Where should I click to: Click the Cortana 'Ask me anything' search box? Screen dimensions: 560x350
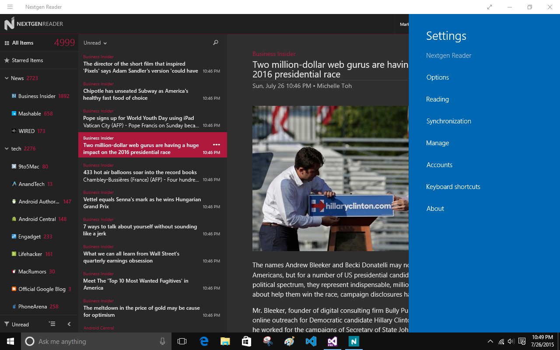(x=96, y=341)
